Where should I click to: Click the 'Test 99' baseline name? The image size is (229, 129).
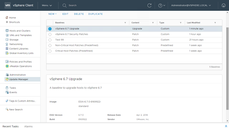[x=60, y=40]
